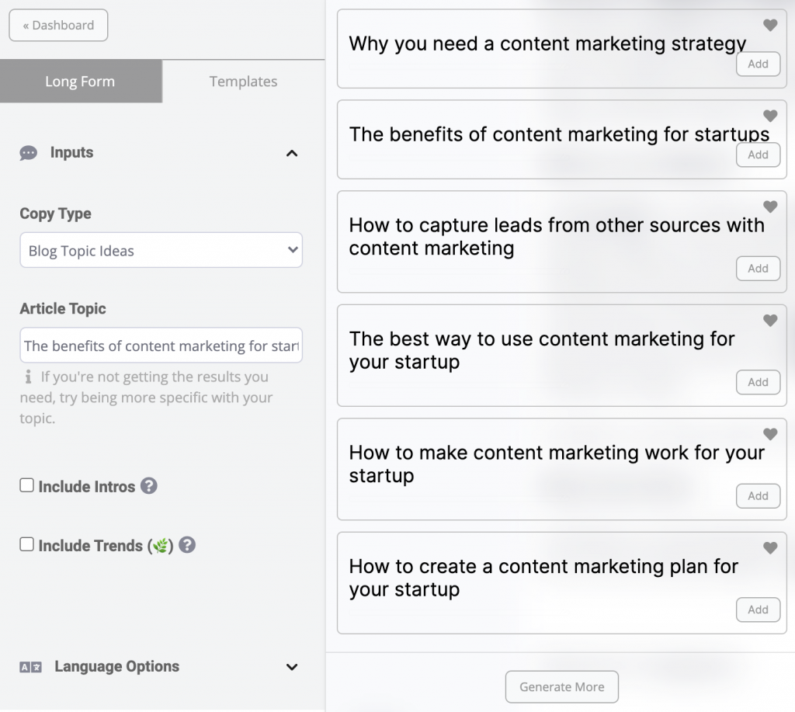The image size is (795, 712).
Task: Click the Language Options heading
Action: coord(117,666)
